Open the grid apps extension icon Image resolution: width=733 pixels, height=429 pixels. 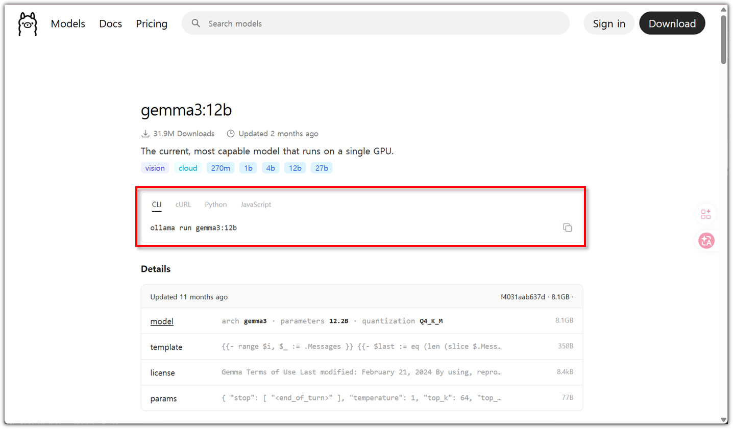[x=706, y=214]
